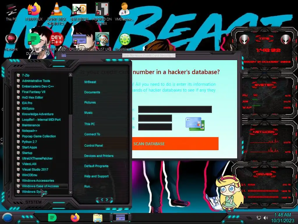Click the taskbar clock showing 1:48 AM
This screenshot has width=298, height=224.
282,218
